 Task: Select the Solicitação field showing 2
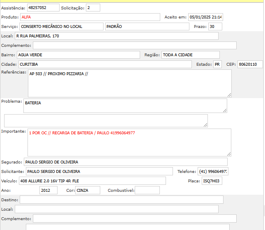tap(93, 8)
